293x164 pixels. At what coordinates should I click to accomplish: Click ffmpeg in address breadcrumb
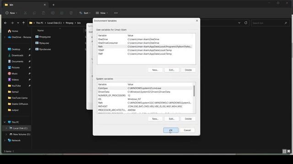point(70,23)
